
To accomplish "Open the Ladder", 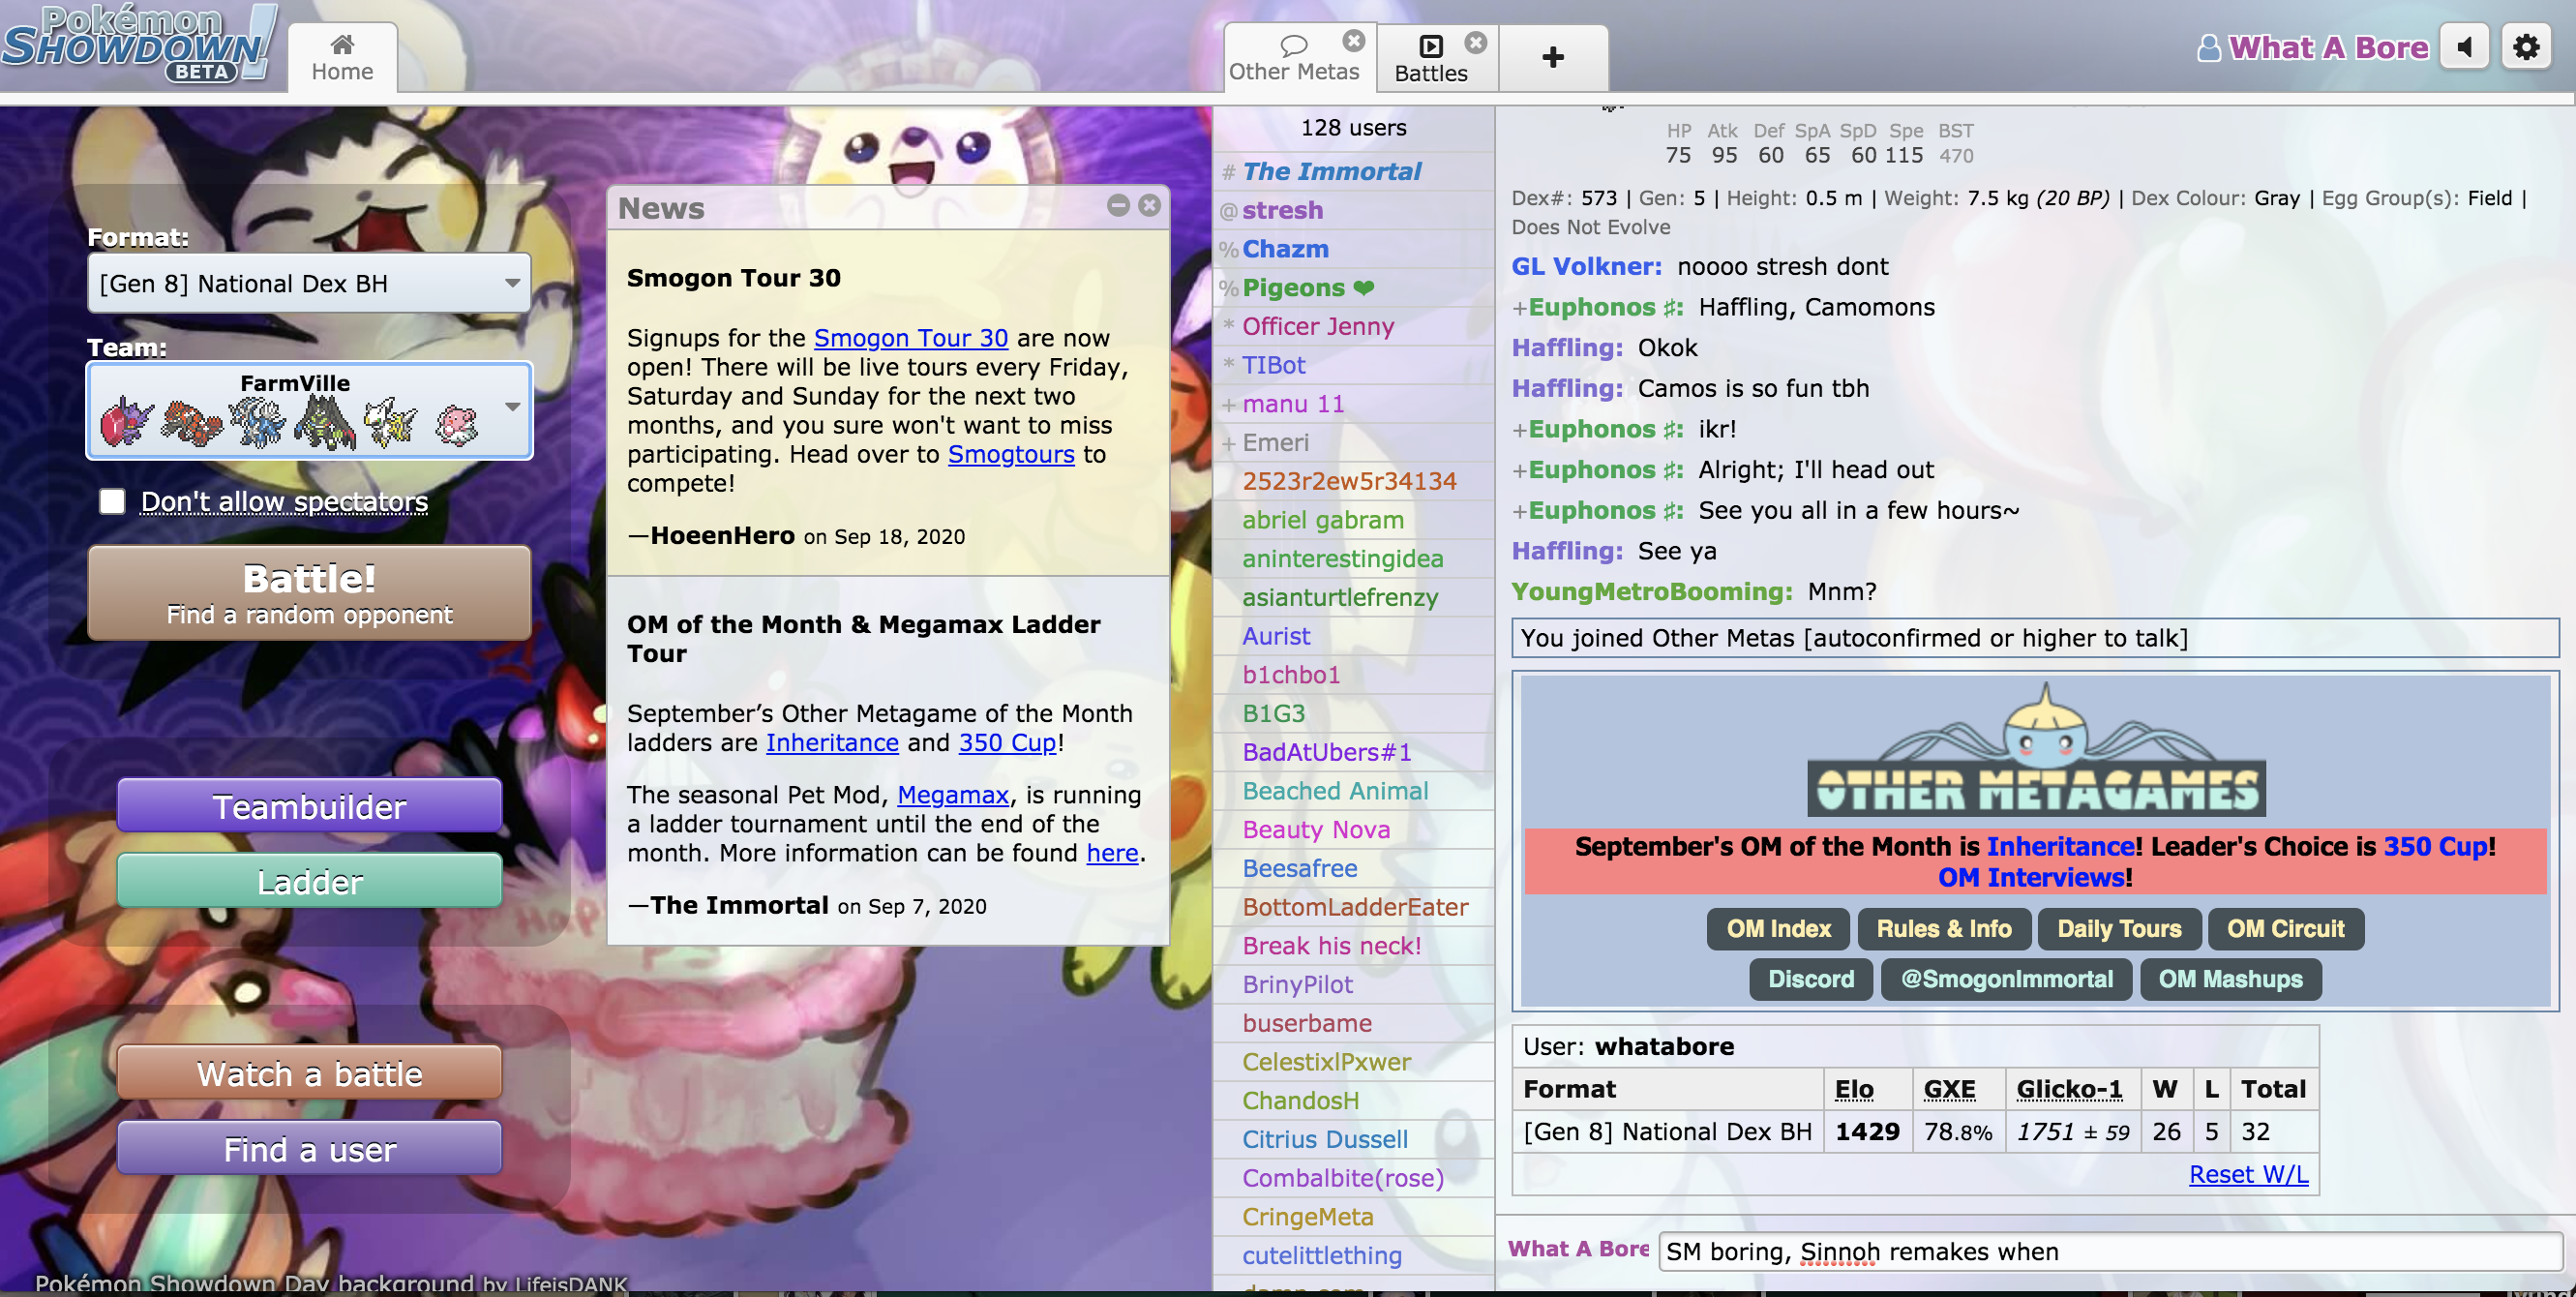I will [x=309, y=881].
